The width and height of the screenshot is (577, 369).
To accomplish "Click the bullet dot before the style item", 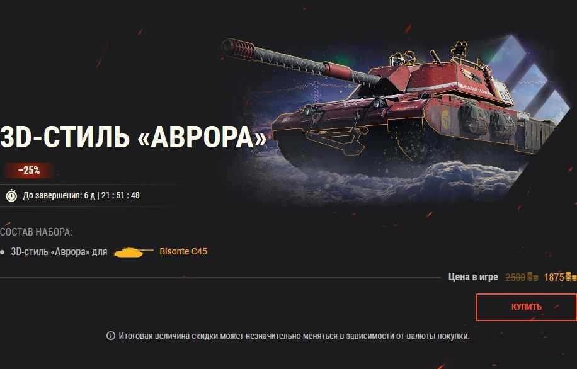I will coord(3,252).
